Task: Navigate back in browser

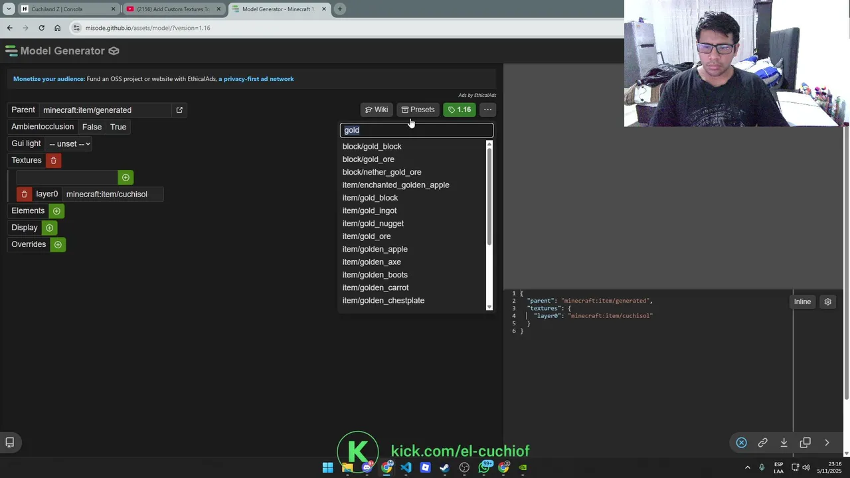Action: (x=9, y=28)
